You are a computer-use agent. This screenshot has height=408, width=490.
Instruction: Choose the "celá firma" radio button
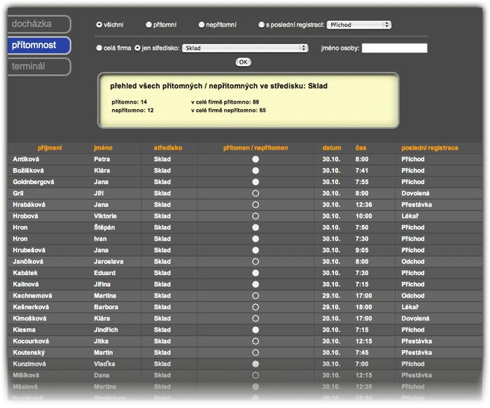(x=99, y=48)
